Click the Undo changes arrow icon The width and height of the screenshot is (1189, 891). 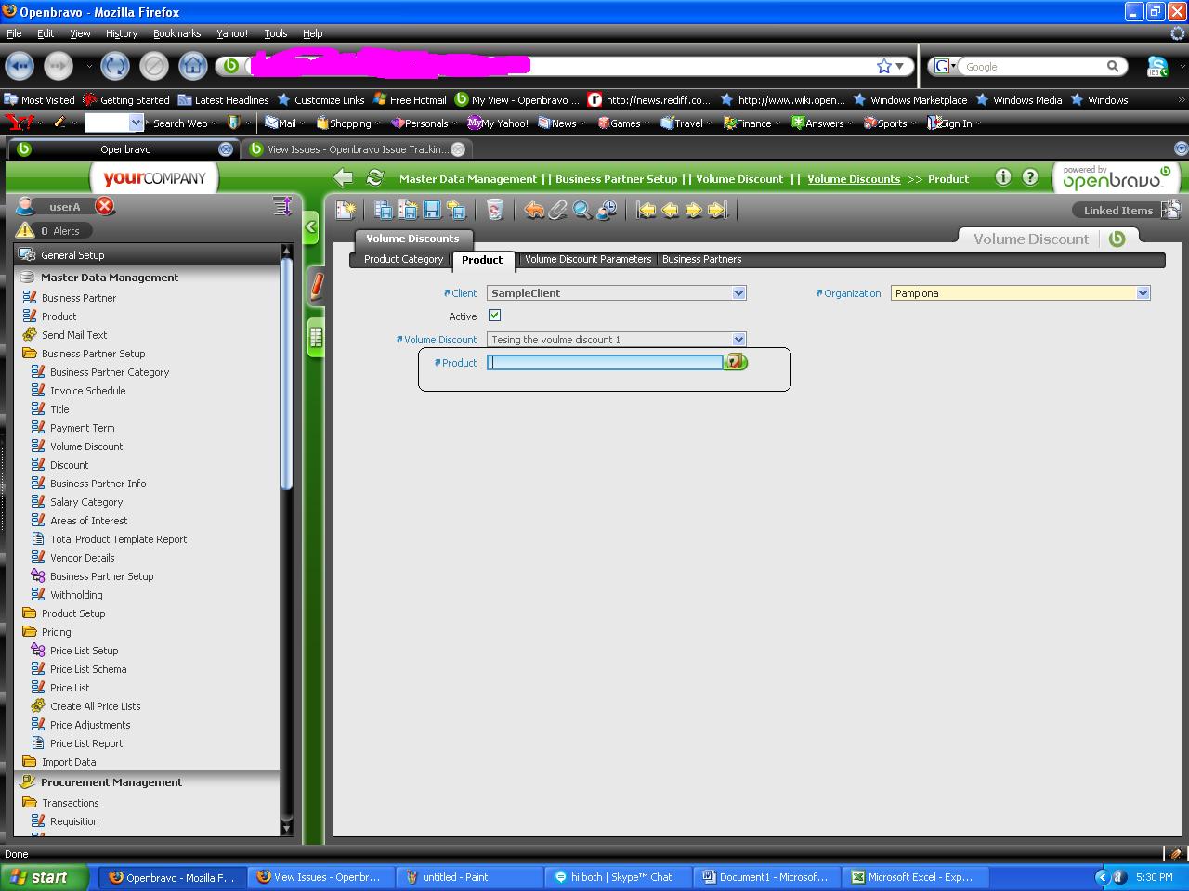coord(534,211)
